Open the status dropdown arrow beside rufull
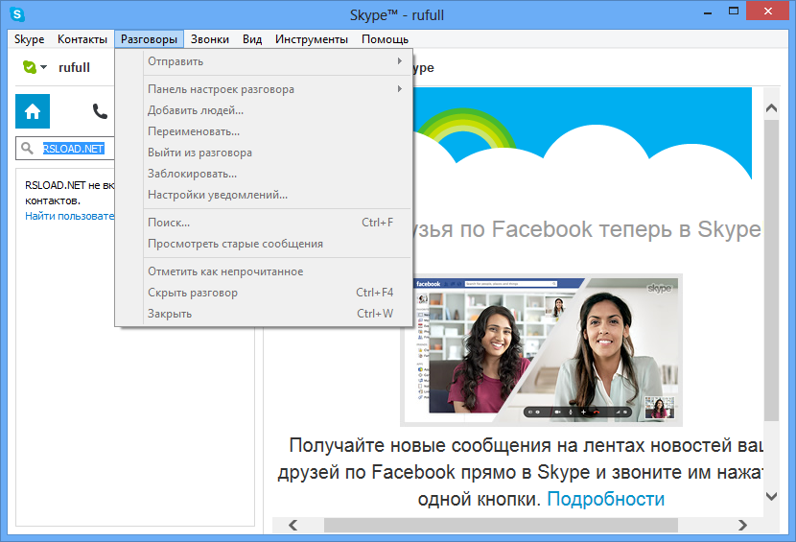Viewport: 796px width, 542px height. tap(44, 67)
